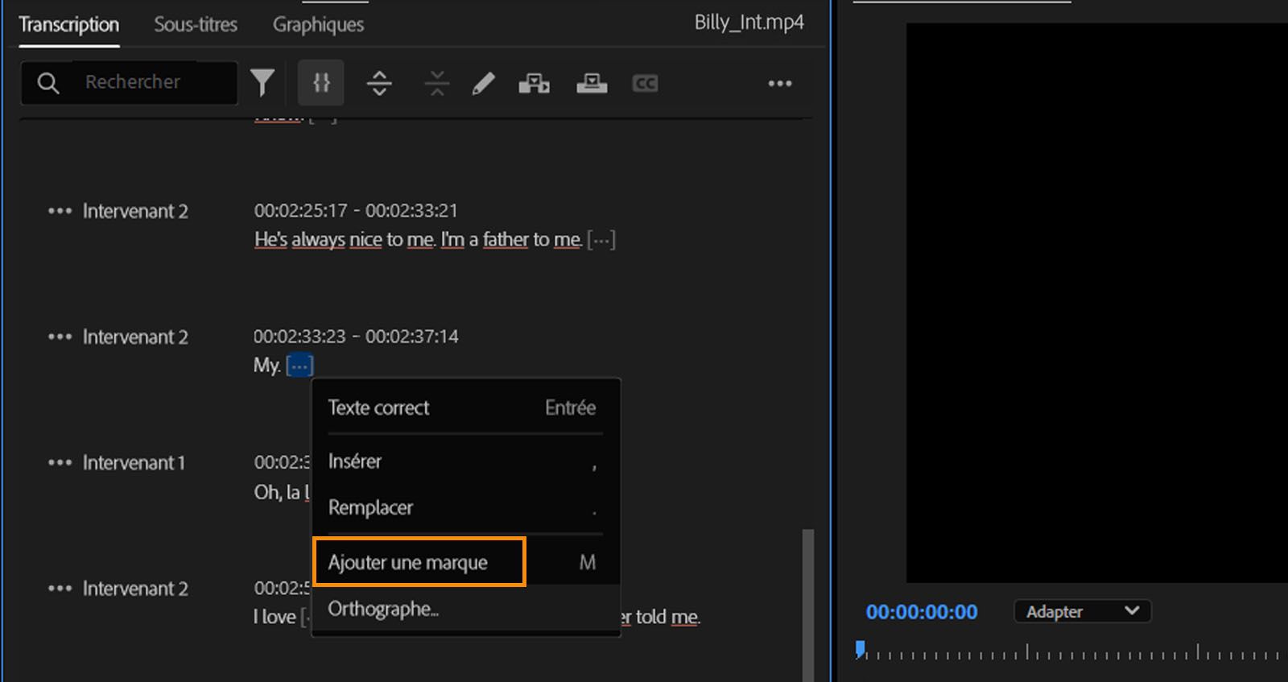1288x682 pixels.
Task: Click the blue playhead marker on the ruler
Action: [x=861, y=649]
